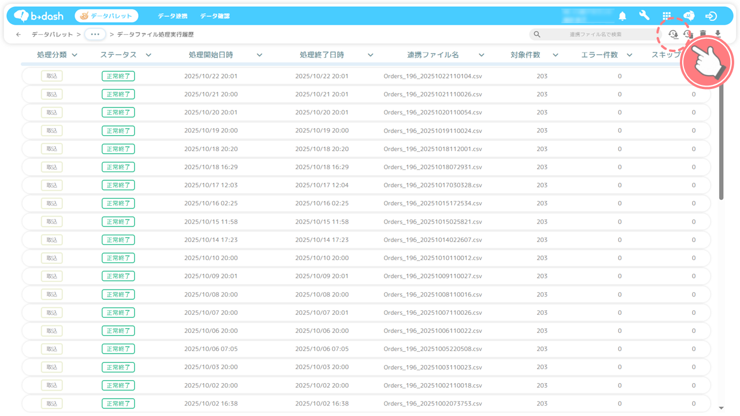Screen dimensions: 740x416
Task: Click the b→dash logo
Action: (x=39, y=16)
